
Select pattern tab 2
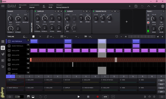20,76
